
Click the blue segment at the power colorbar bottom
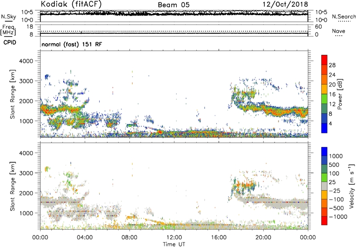coord(324,128)
